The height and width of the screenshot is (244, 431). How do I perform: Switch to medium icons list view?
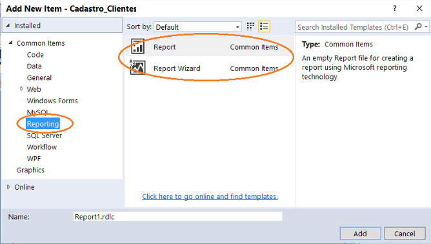point(264,26)
